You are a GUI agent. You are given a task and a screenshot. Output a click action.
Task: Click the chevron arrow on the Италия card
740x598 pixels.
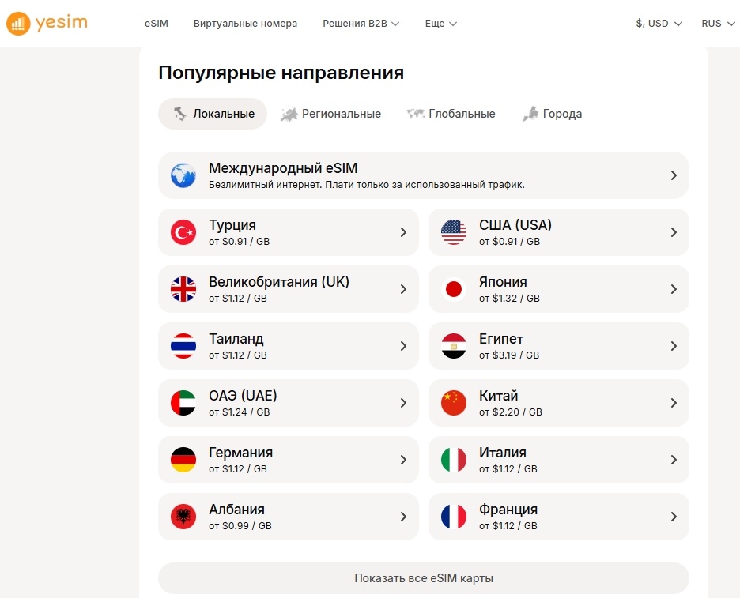click(674, 460)
